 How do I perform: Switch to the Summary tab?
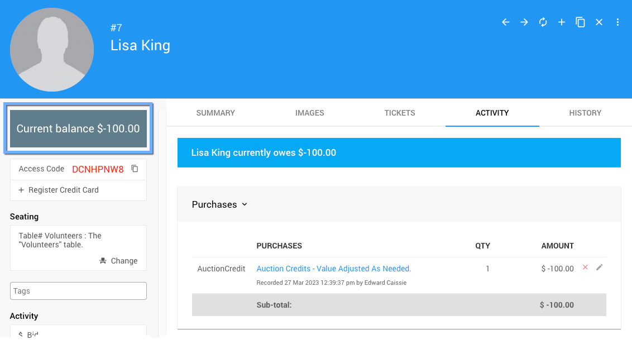click(216, 113)
